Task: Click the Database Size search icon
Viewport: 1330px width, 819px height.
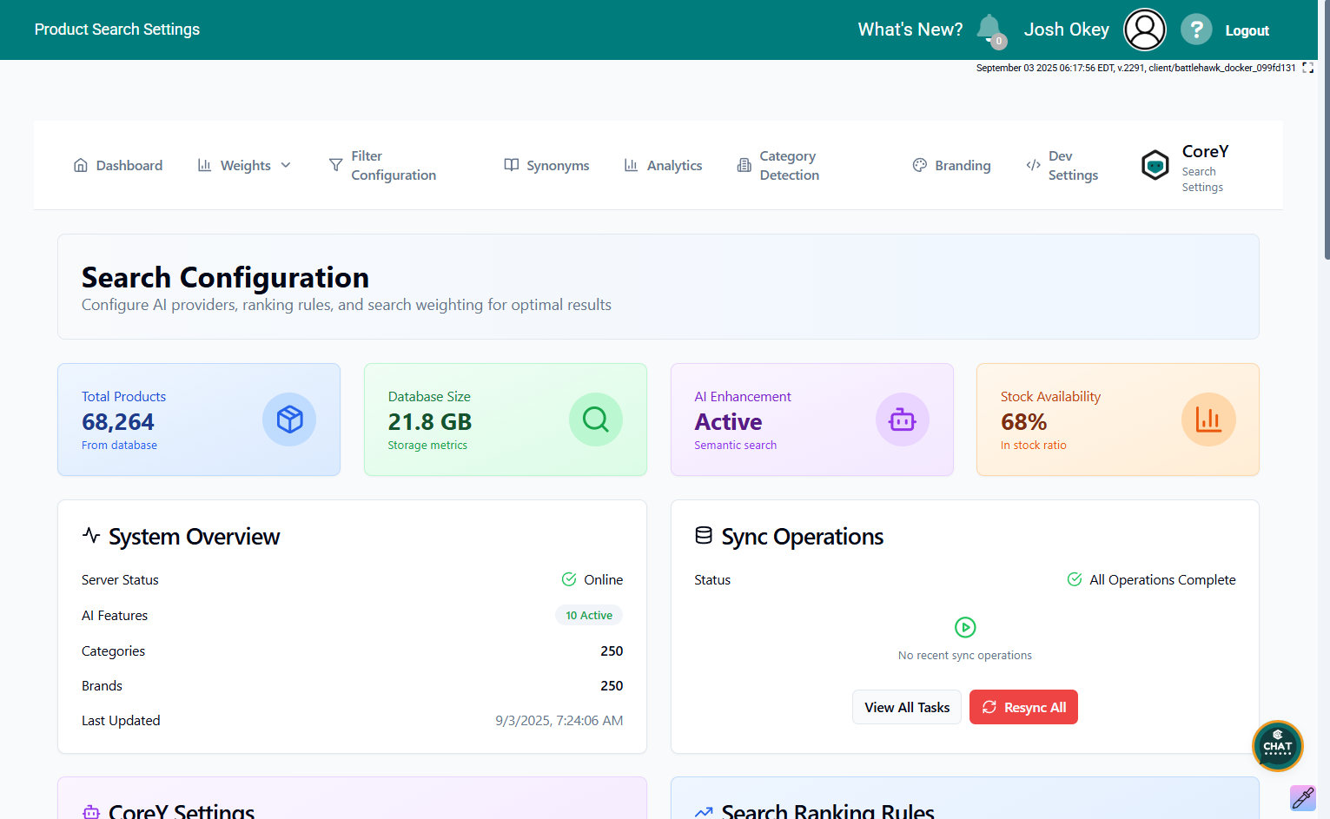Action: click(595, 419)
